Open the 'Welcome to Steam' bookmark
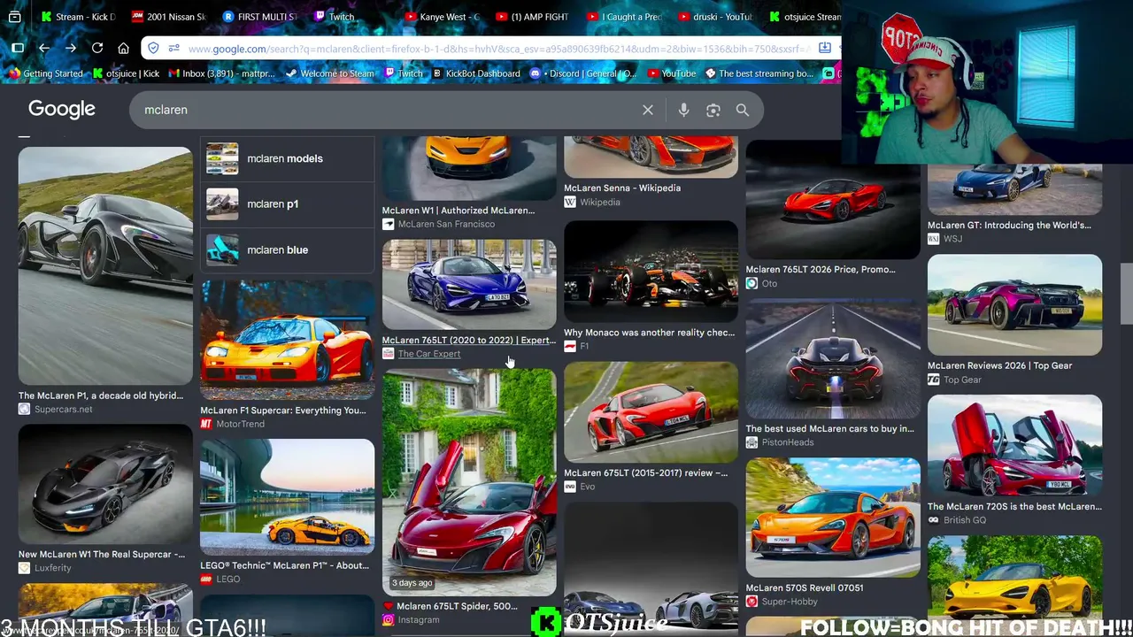 (330, 73)
